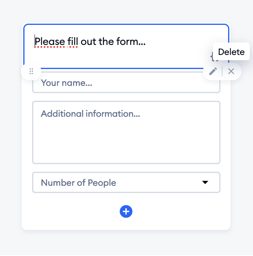Click the black dropdown arrow for Number of People
Screen dimensions: 253x256
pyautogui.click(x=205, y=182)
